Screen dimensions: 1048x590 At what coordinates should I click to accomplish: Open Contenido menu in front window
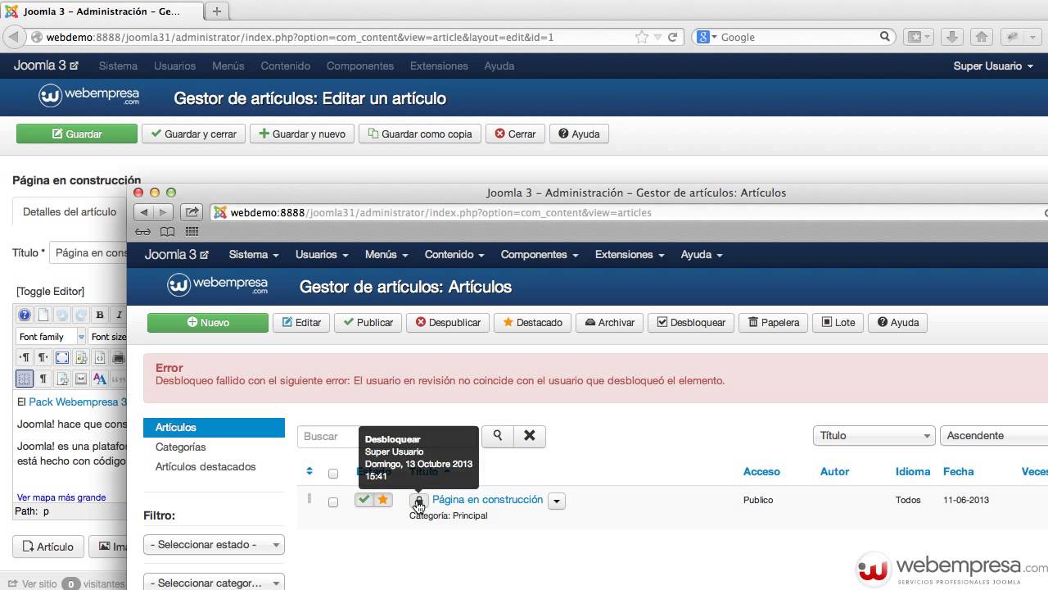tap(454, 255)
